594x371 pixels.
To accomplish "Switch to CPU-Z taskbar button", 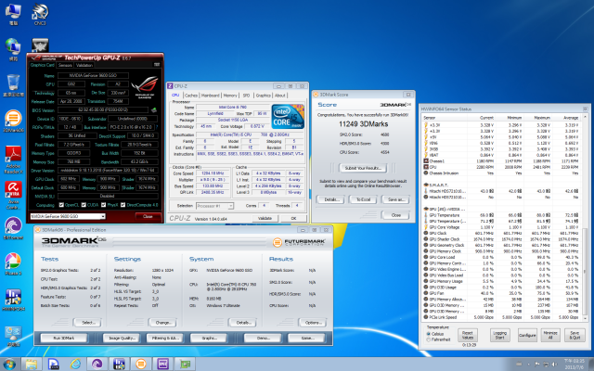I will 163,365.
